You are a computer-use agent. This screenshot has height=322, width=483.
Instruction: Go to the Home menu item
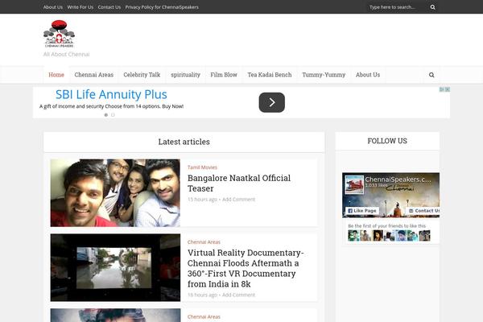click(56, 75)
